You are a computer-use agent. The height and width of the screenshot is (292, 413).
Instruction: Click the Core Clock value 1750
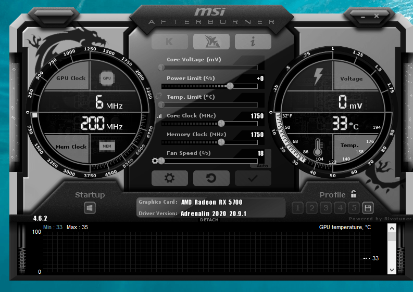click(x=257, y=116)
